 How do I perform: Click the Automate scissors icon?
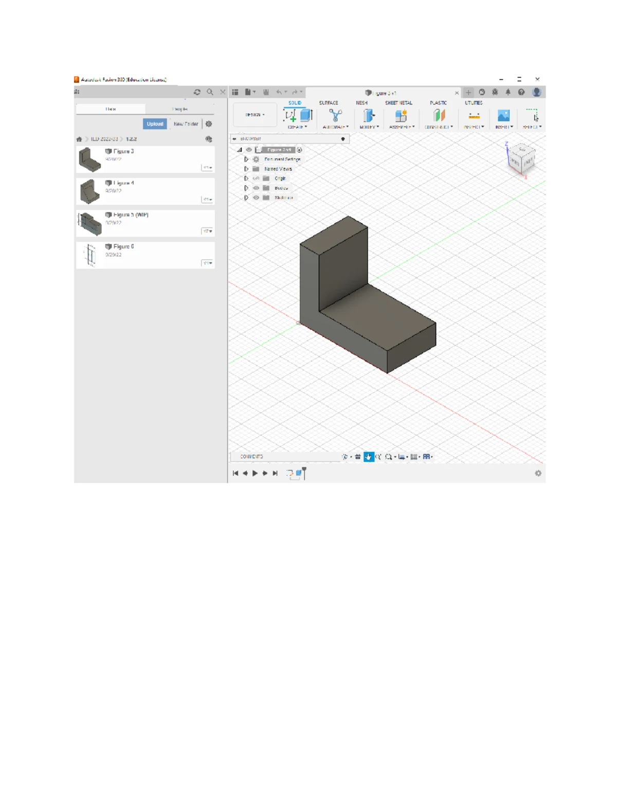335,115
